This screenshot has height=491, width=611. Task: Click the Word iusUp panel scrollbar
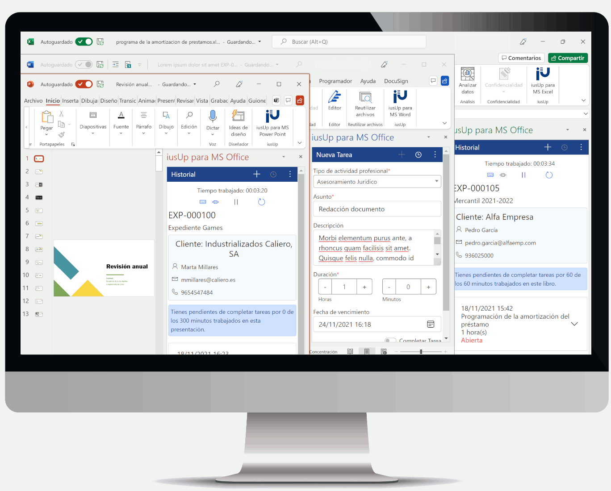click(x=445, y=233)
